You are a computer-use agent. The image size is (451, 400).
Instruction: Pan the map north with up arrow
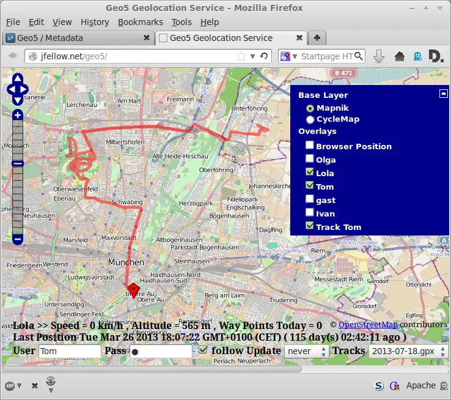click(18, 79)
